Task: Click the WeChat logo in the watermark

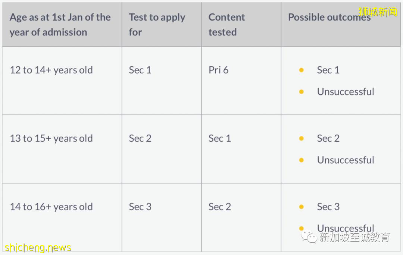Action: [x=309, y=236]
